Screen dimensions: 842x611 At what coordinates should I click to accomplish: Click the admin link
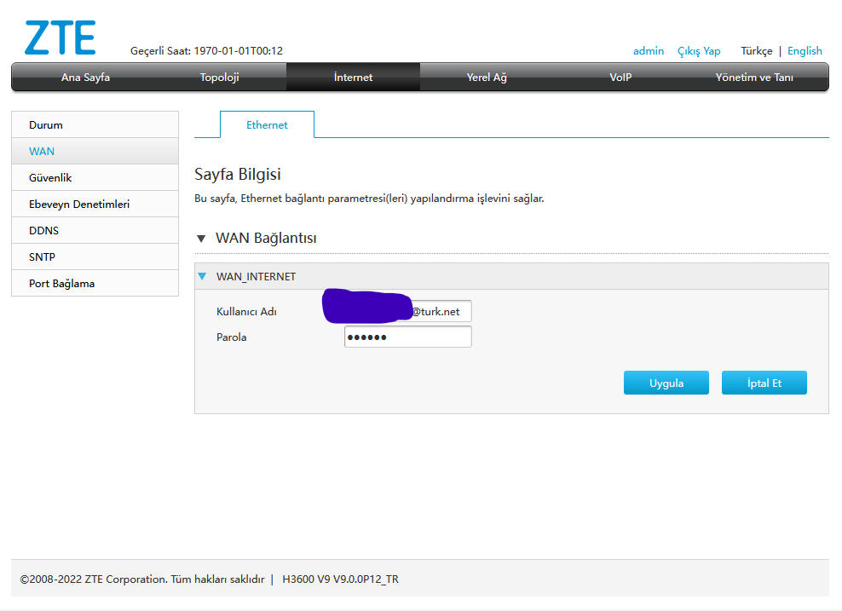point(649,51)
